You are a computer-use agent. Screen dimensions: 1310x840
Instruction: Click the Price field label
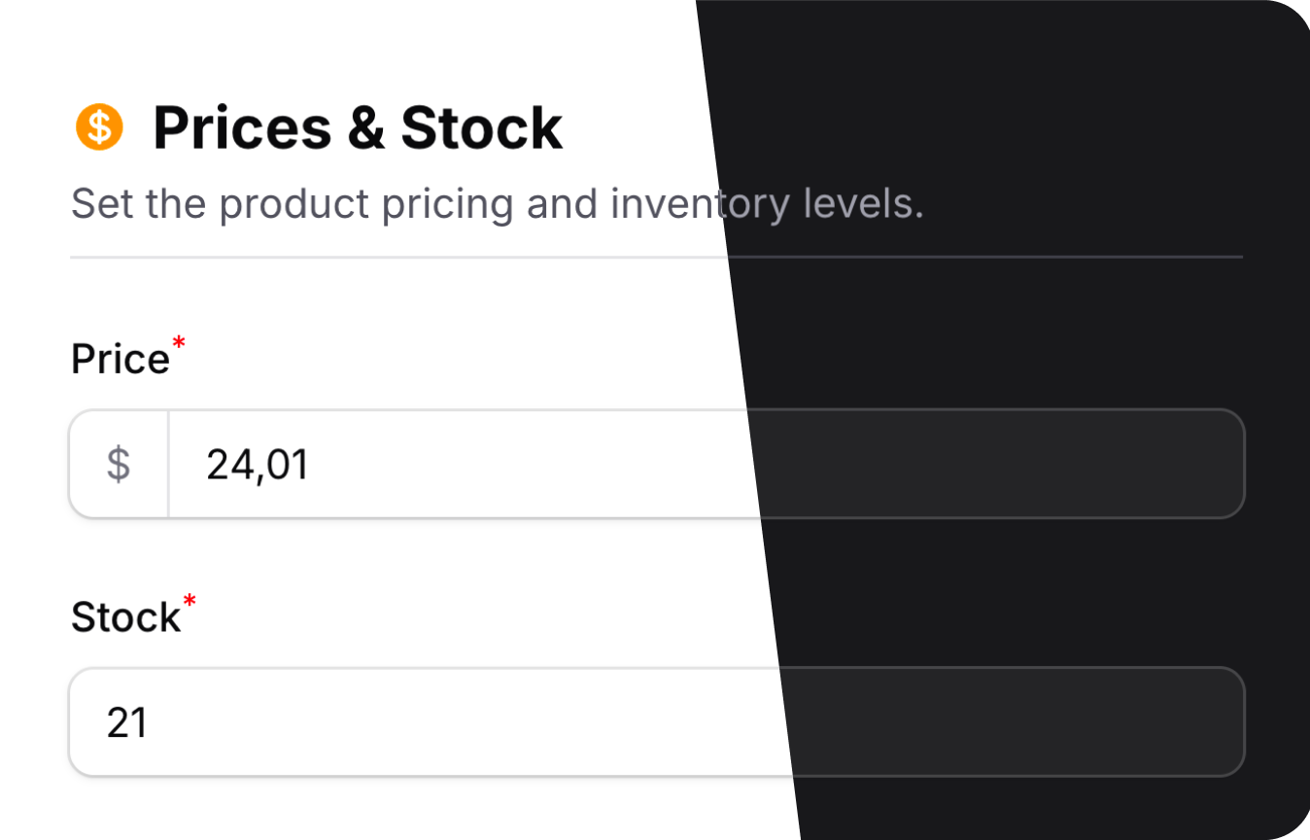pos(120,360)
